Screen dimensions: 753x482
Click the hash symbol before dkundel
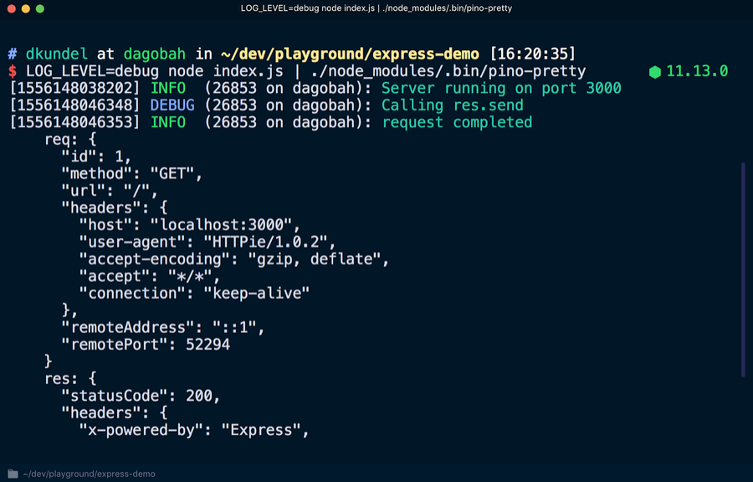[x=13, y=54]
